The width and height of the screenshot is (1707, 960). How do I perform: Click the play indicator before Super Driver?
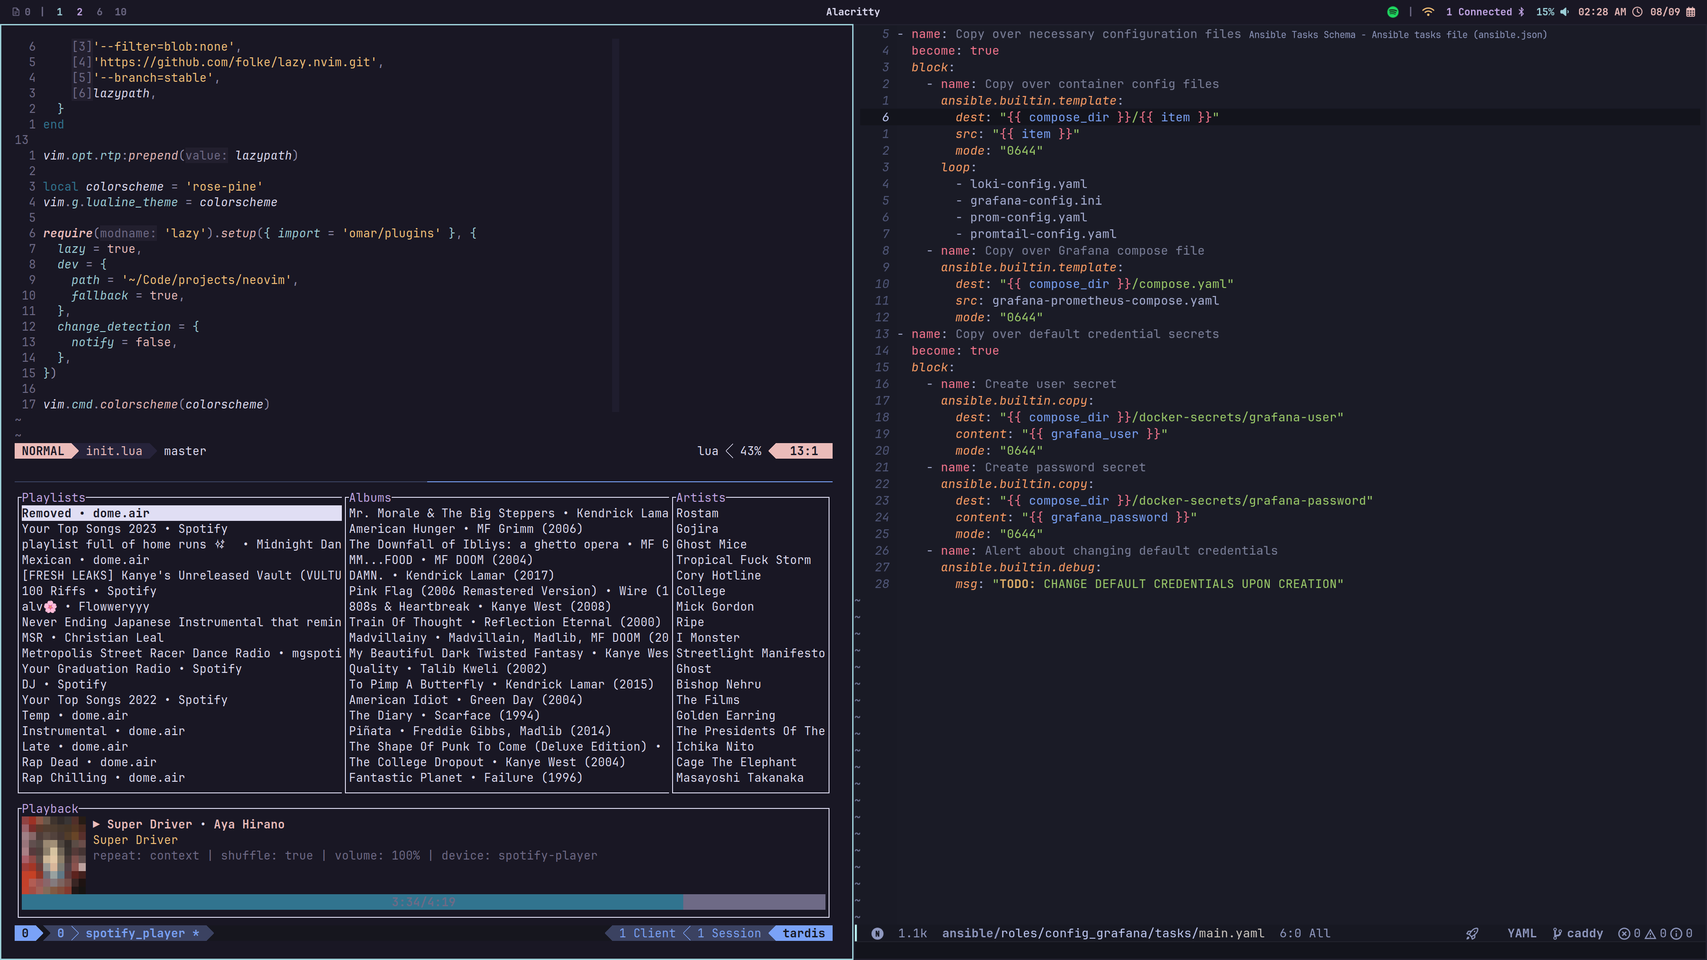[x=96, y=824]
